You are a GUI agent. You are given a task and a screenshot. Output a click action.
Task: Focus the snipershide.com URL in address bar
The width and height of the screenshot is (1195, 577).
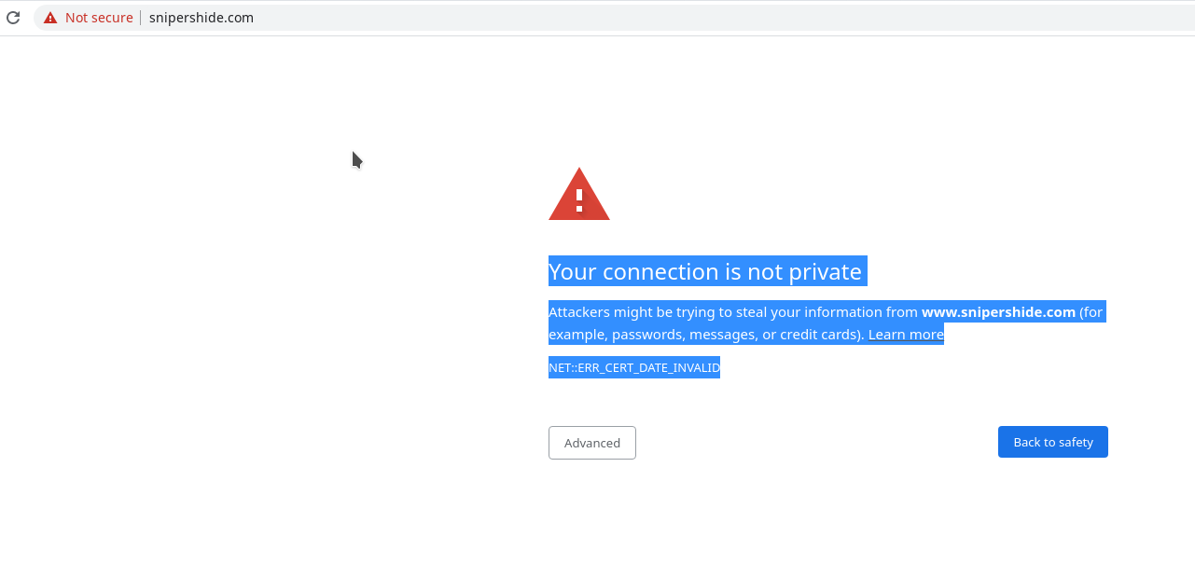click(x=201, y=18)
